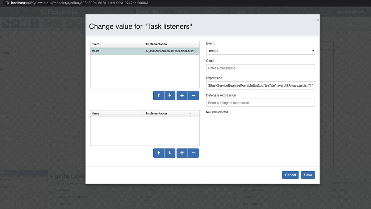
Task: Open the Name column sort dropdown
Action: point(142,113)
